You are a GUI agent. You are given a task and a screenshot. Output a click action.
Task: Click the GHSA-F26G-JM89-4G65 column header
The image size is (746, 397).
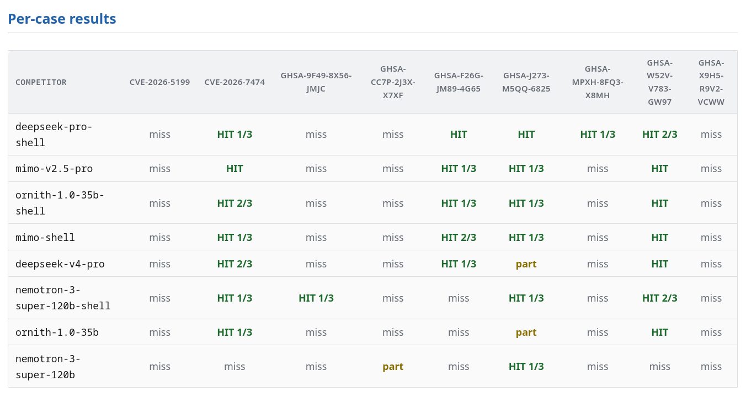point(459,82)
